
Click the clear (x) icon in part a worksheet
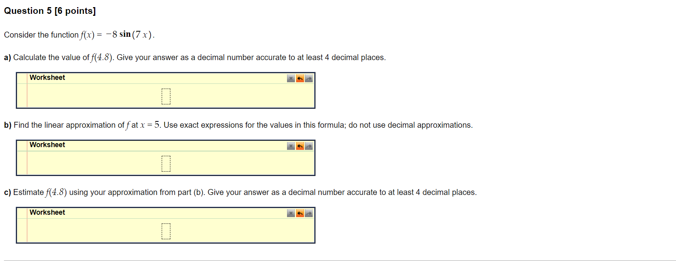(x=291, y=79)
